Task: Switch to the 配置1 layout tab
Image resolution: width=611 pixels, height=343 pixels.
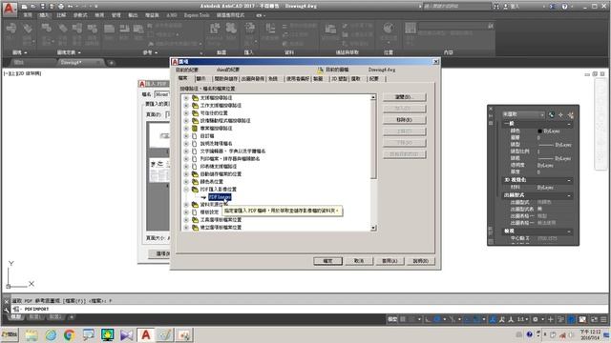Action: pyautogui.click(x=35, y=317)
